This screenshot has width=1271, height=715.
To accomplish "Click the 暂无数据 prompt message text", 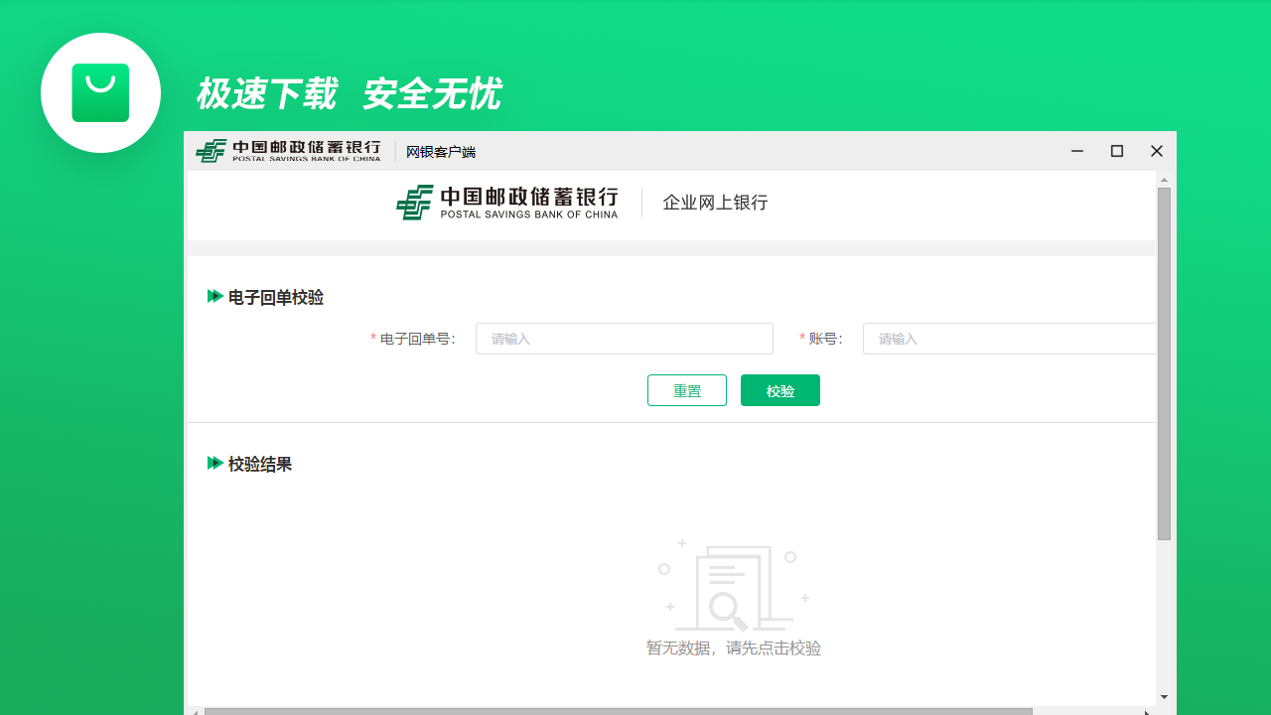I will coord(734,647).
